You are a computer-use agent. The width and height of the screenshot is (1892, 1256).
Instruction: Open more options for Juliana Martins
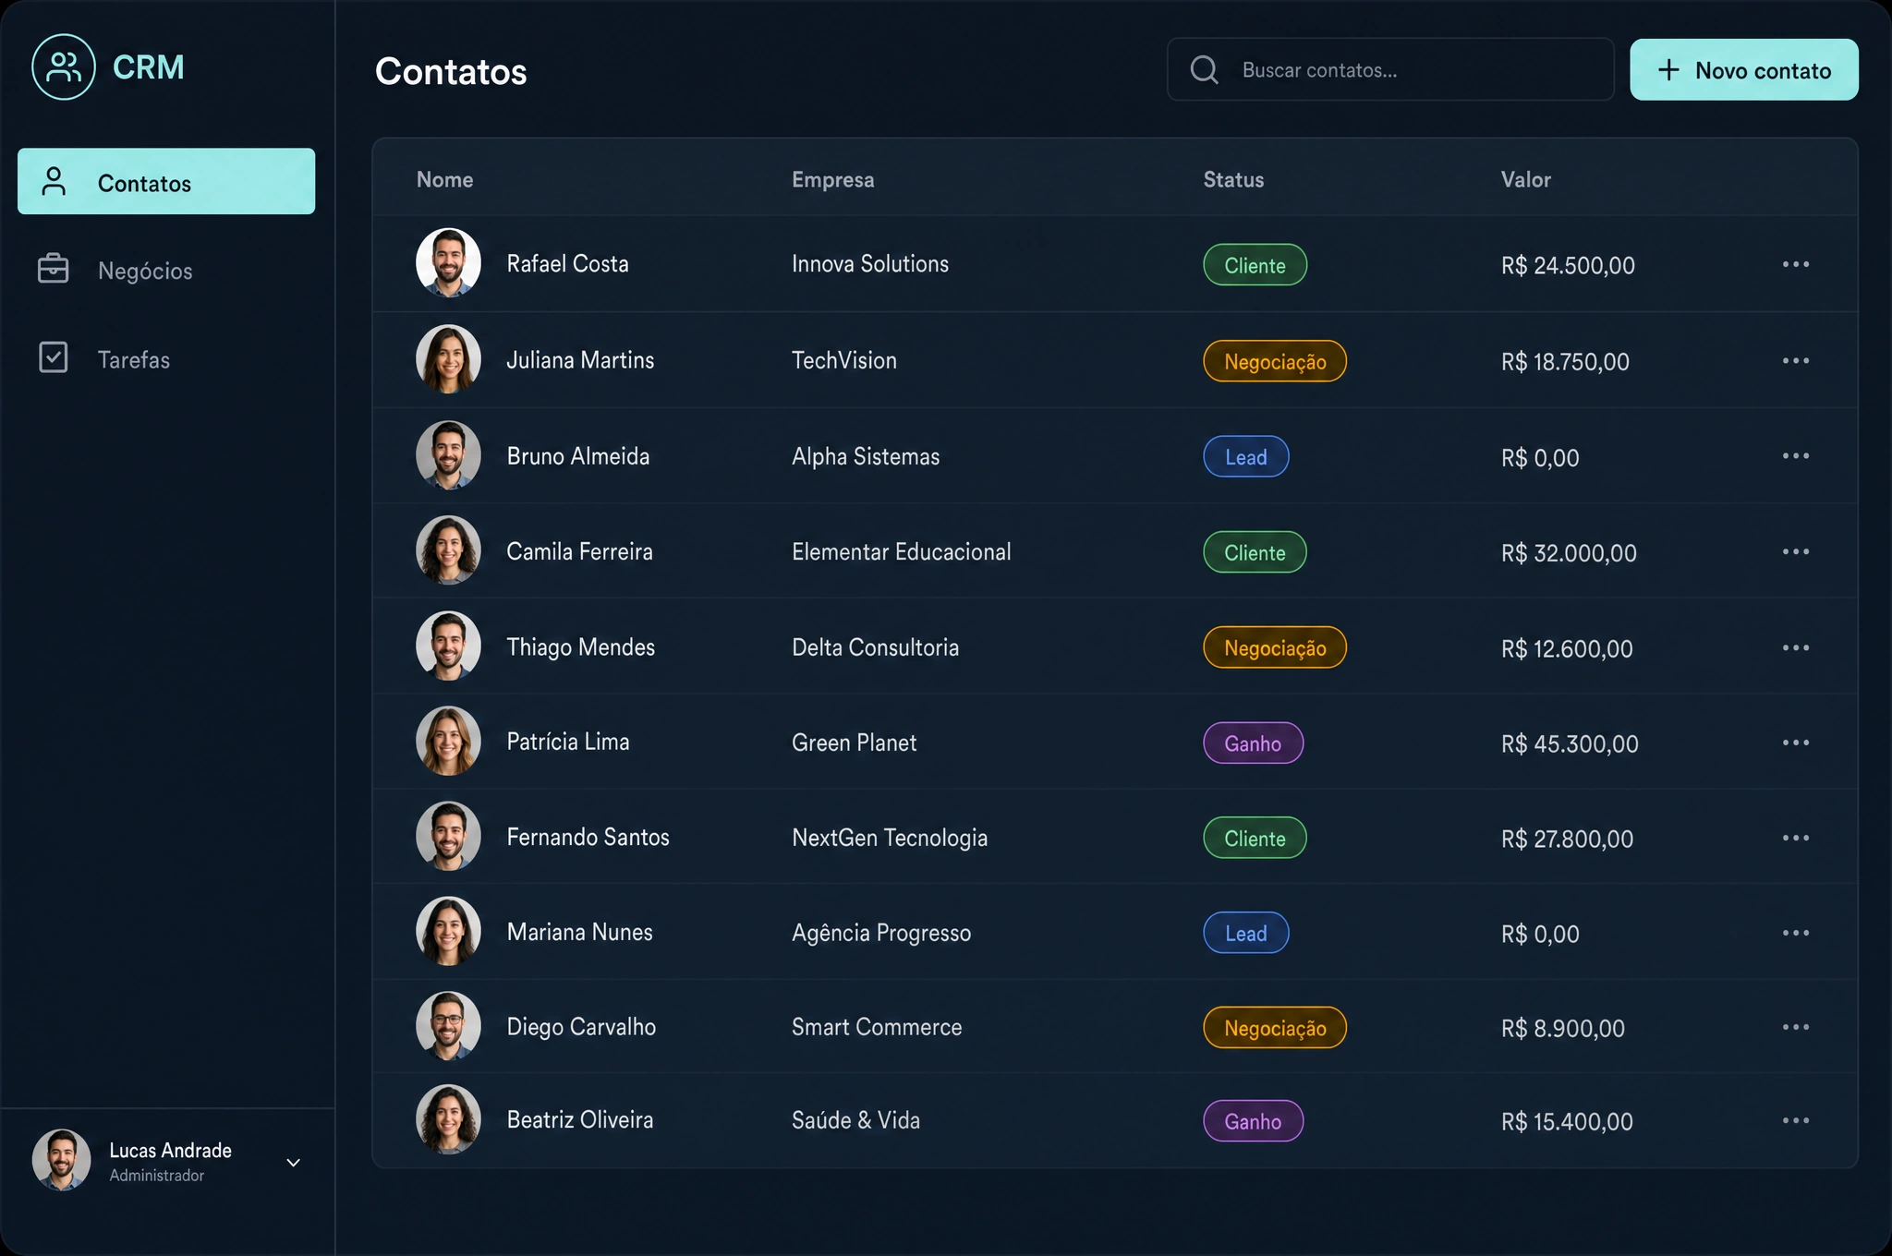1795,361
